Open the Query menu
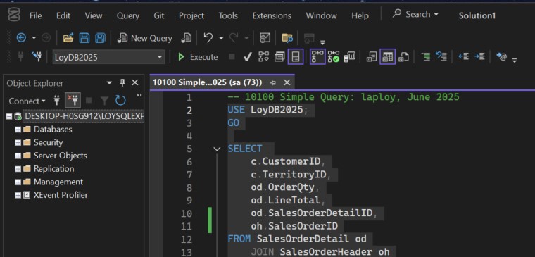The height and width of the screenshot is (257, 535). coord(128,15)
